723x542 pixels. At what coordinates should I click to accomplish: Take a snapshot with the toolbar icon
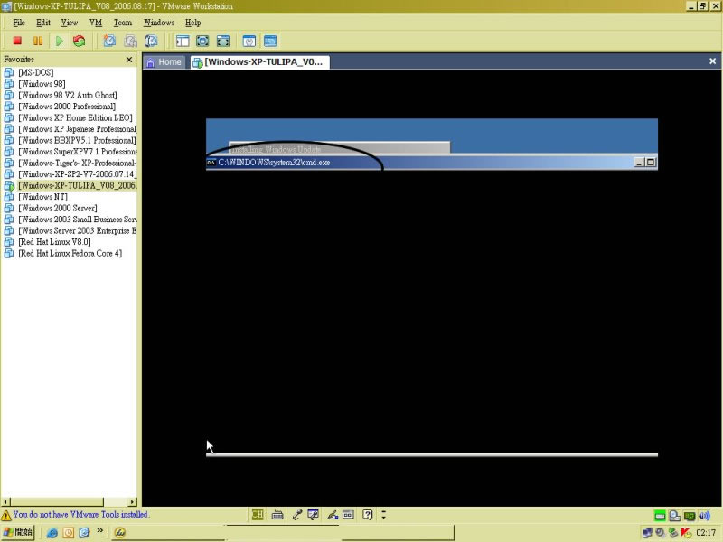point(109,41)
